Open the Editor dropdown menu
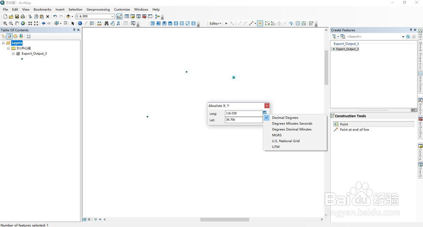 [215, 24]
